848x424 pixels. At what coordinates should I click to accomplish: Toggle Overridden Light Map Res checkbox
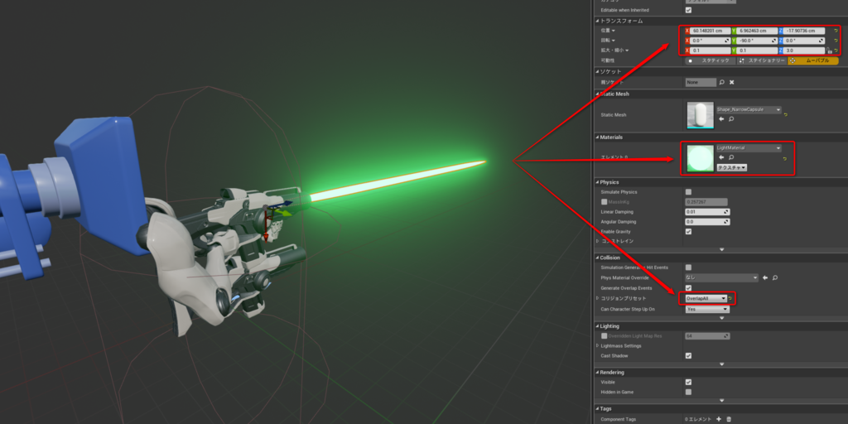(x=604, y=336)
